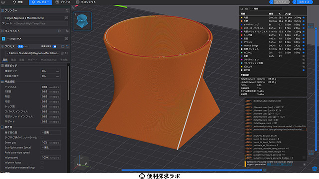319x179 pixels.
Task: Click the 積層ピッチ layer height field
Action: point(51,71)
